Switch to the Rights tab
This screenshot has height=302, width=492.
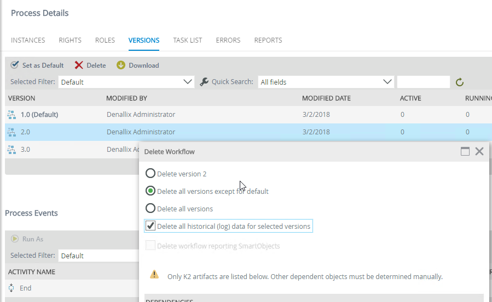tap(70, 40)
